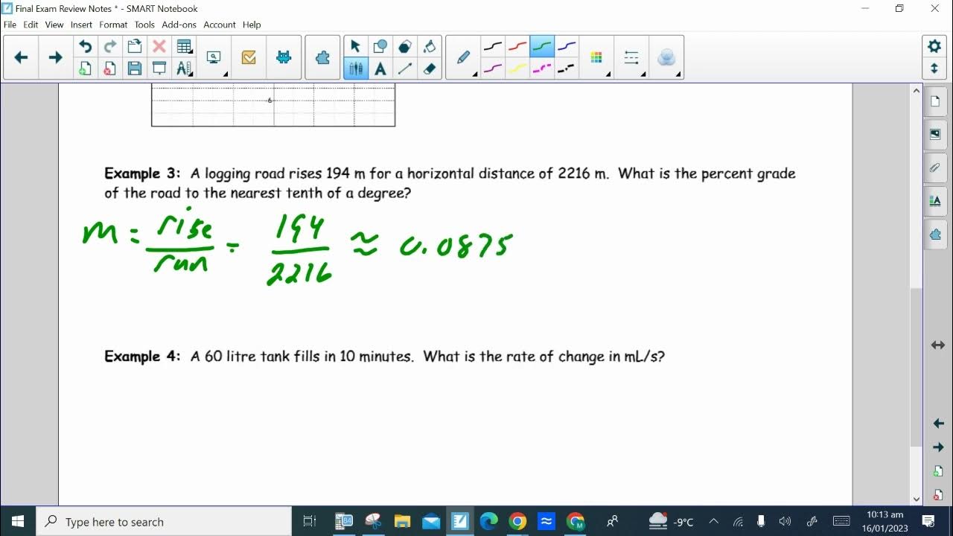Image resolution: width=953 pixels, height=536 pixels.
Task: Open the Attachments paperclip tab
Action: [935, 168]
